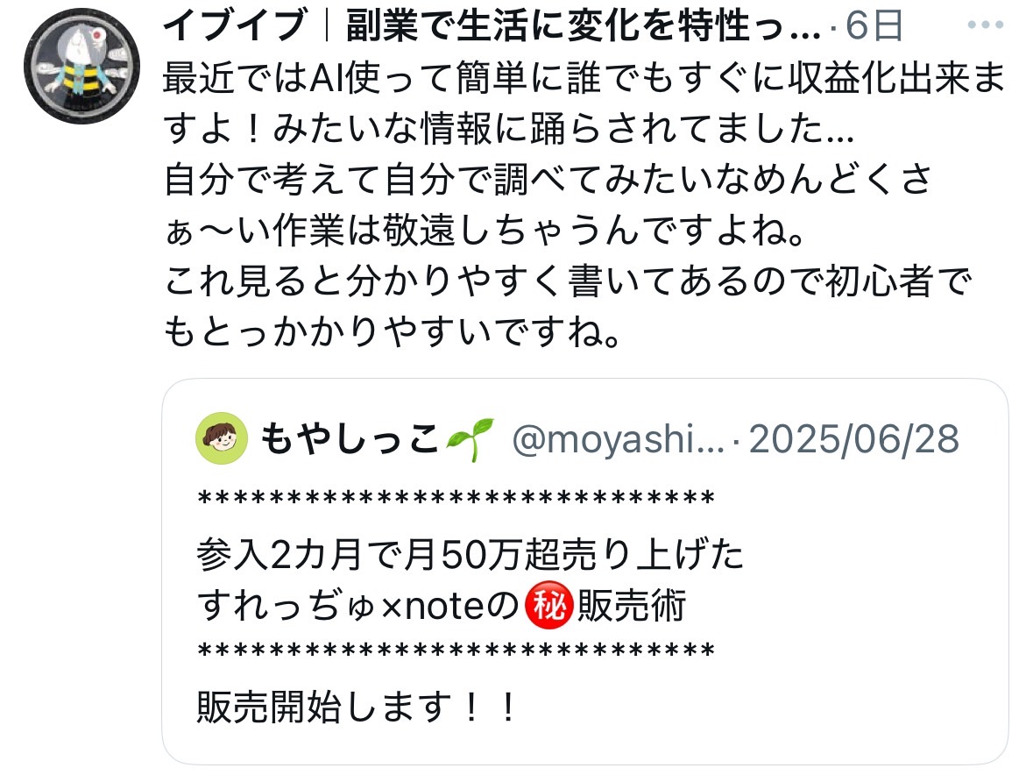Click the 2025/06/28 quoted post date
This screenshot has width=1033, height=782.
853,439
